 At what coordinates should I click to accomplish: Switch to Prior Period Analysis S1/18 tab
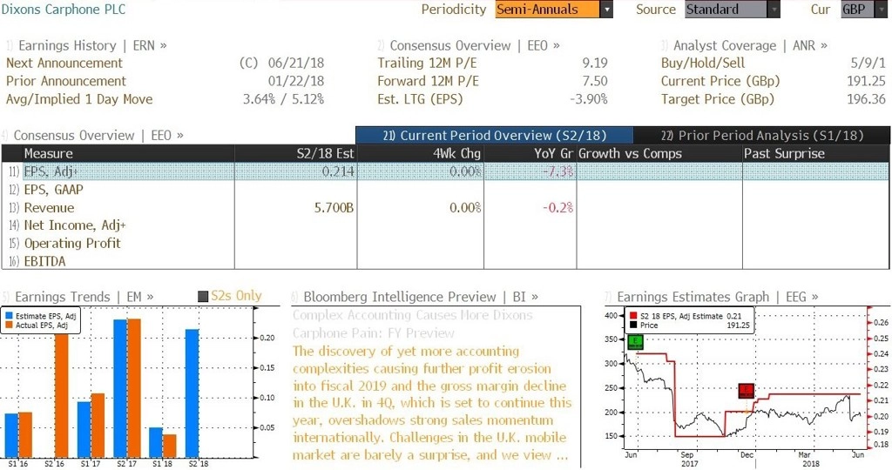point(761,135)
